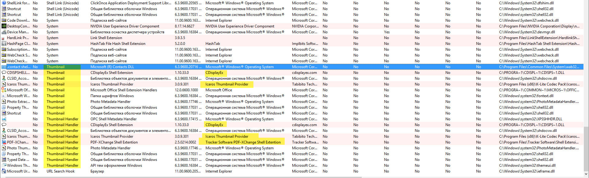Viewport: 589px width, 178px height.
Task: Click the WebCheck S... row icon
Action: click(4, 55)
